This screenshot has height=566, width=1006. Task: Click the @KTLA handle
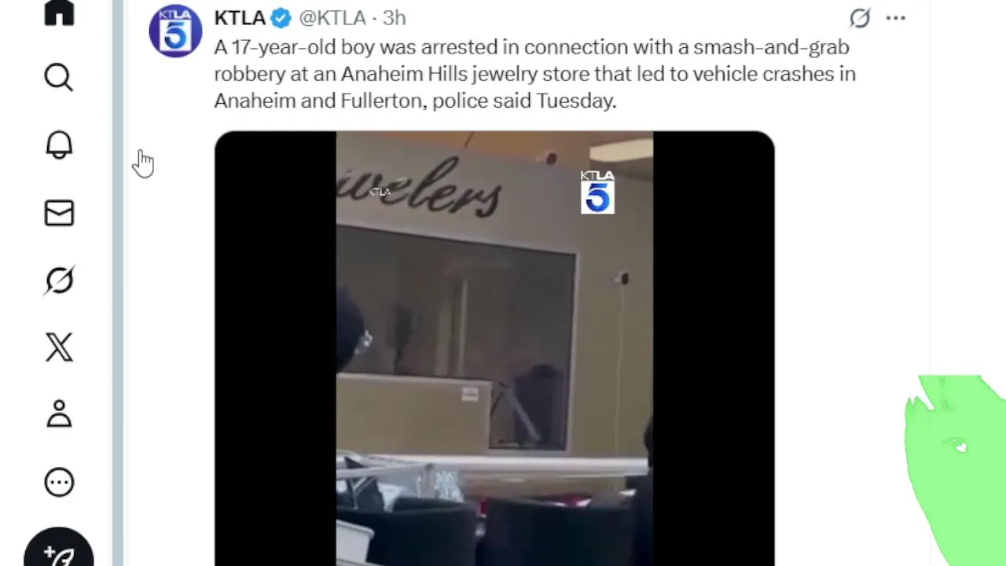[332, 17]
